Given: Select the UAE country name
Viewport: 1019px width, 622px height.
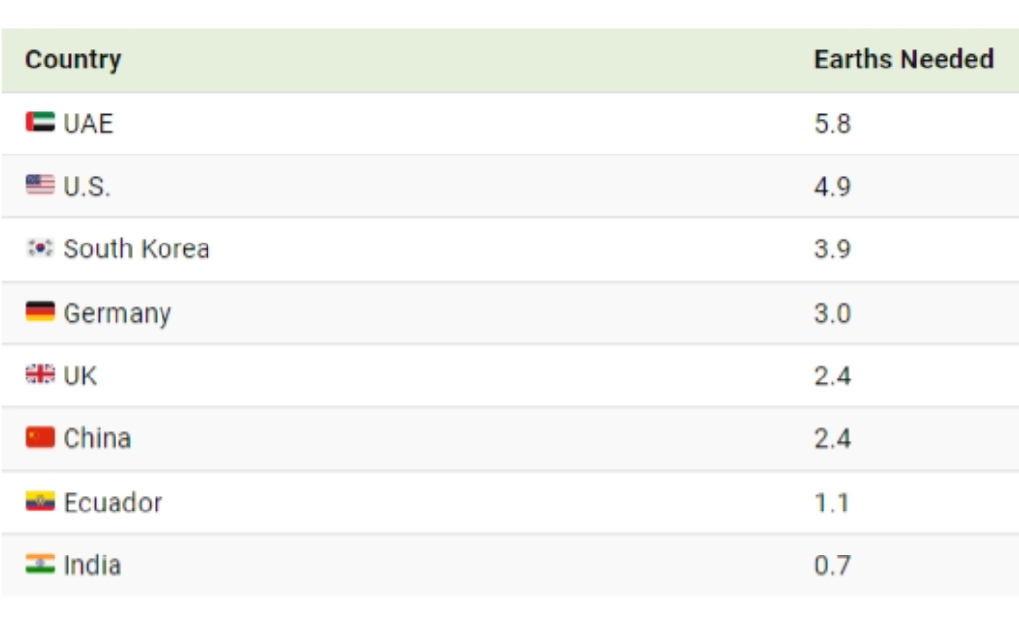Looking at the screenshot, I should pos(88,124).
